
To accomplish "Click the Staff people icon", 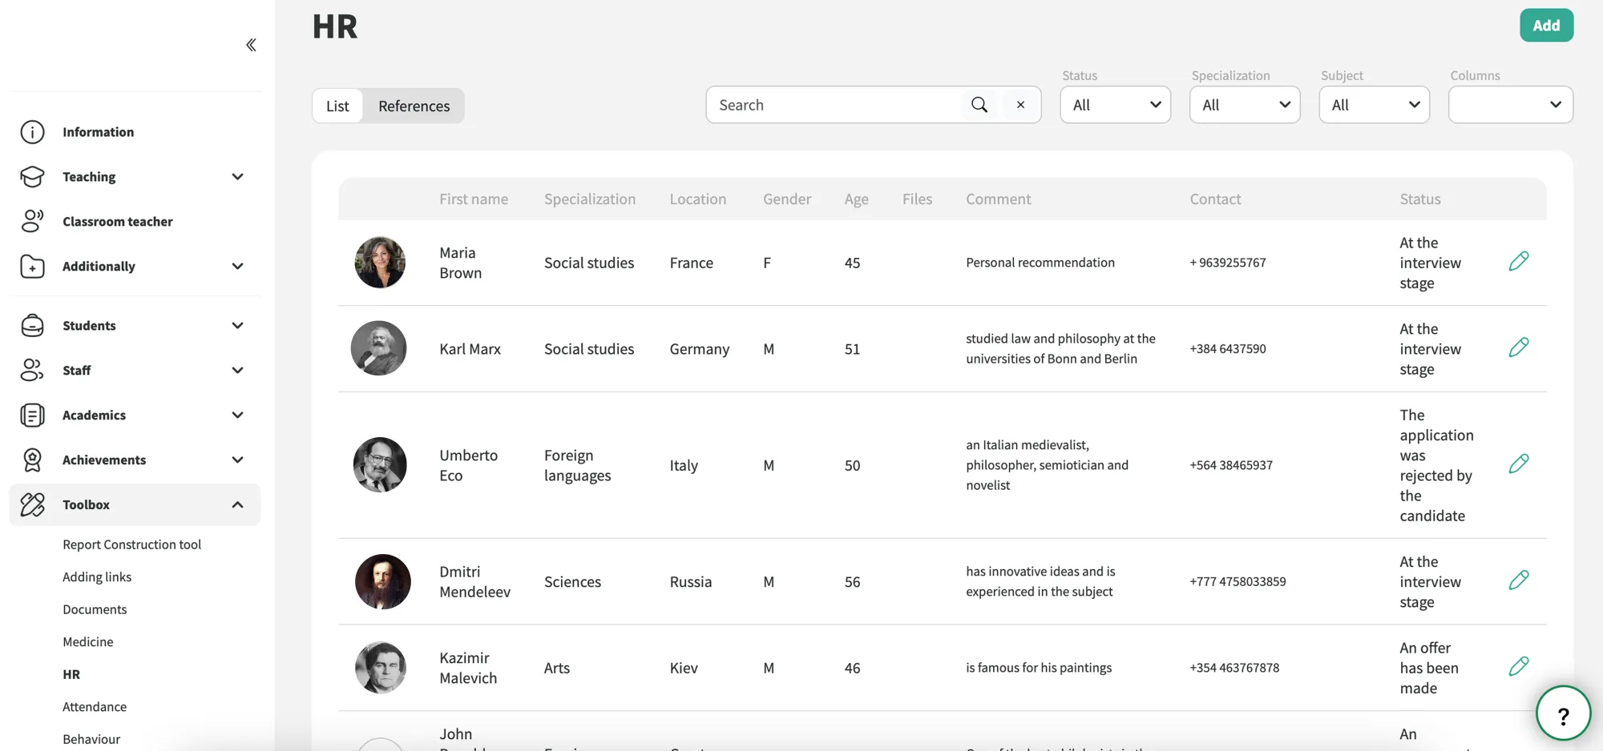I will click(x=32, y=371).
